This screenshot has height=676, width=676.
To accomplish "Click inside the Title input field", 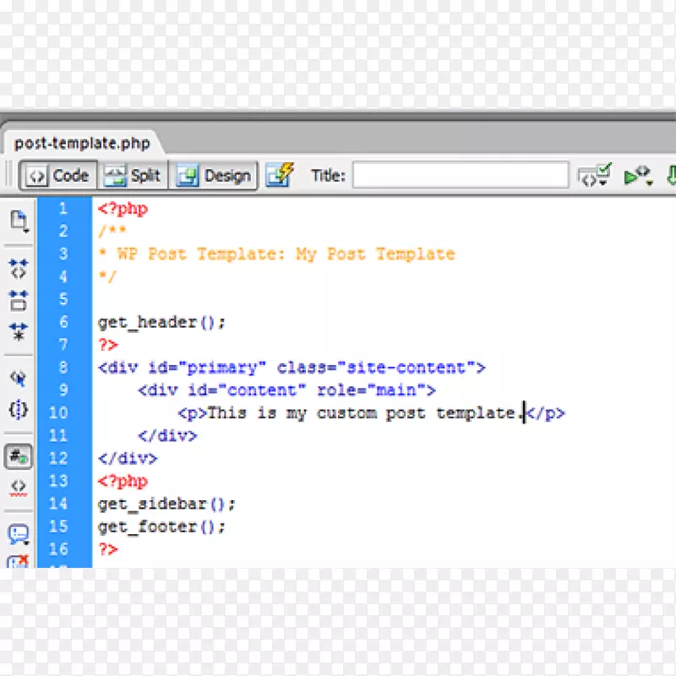I will (x=461, y=175).
